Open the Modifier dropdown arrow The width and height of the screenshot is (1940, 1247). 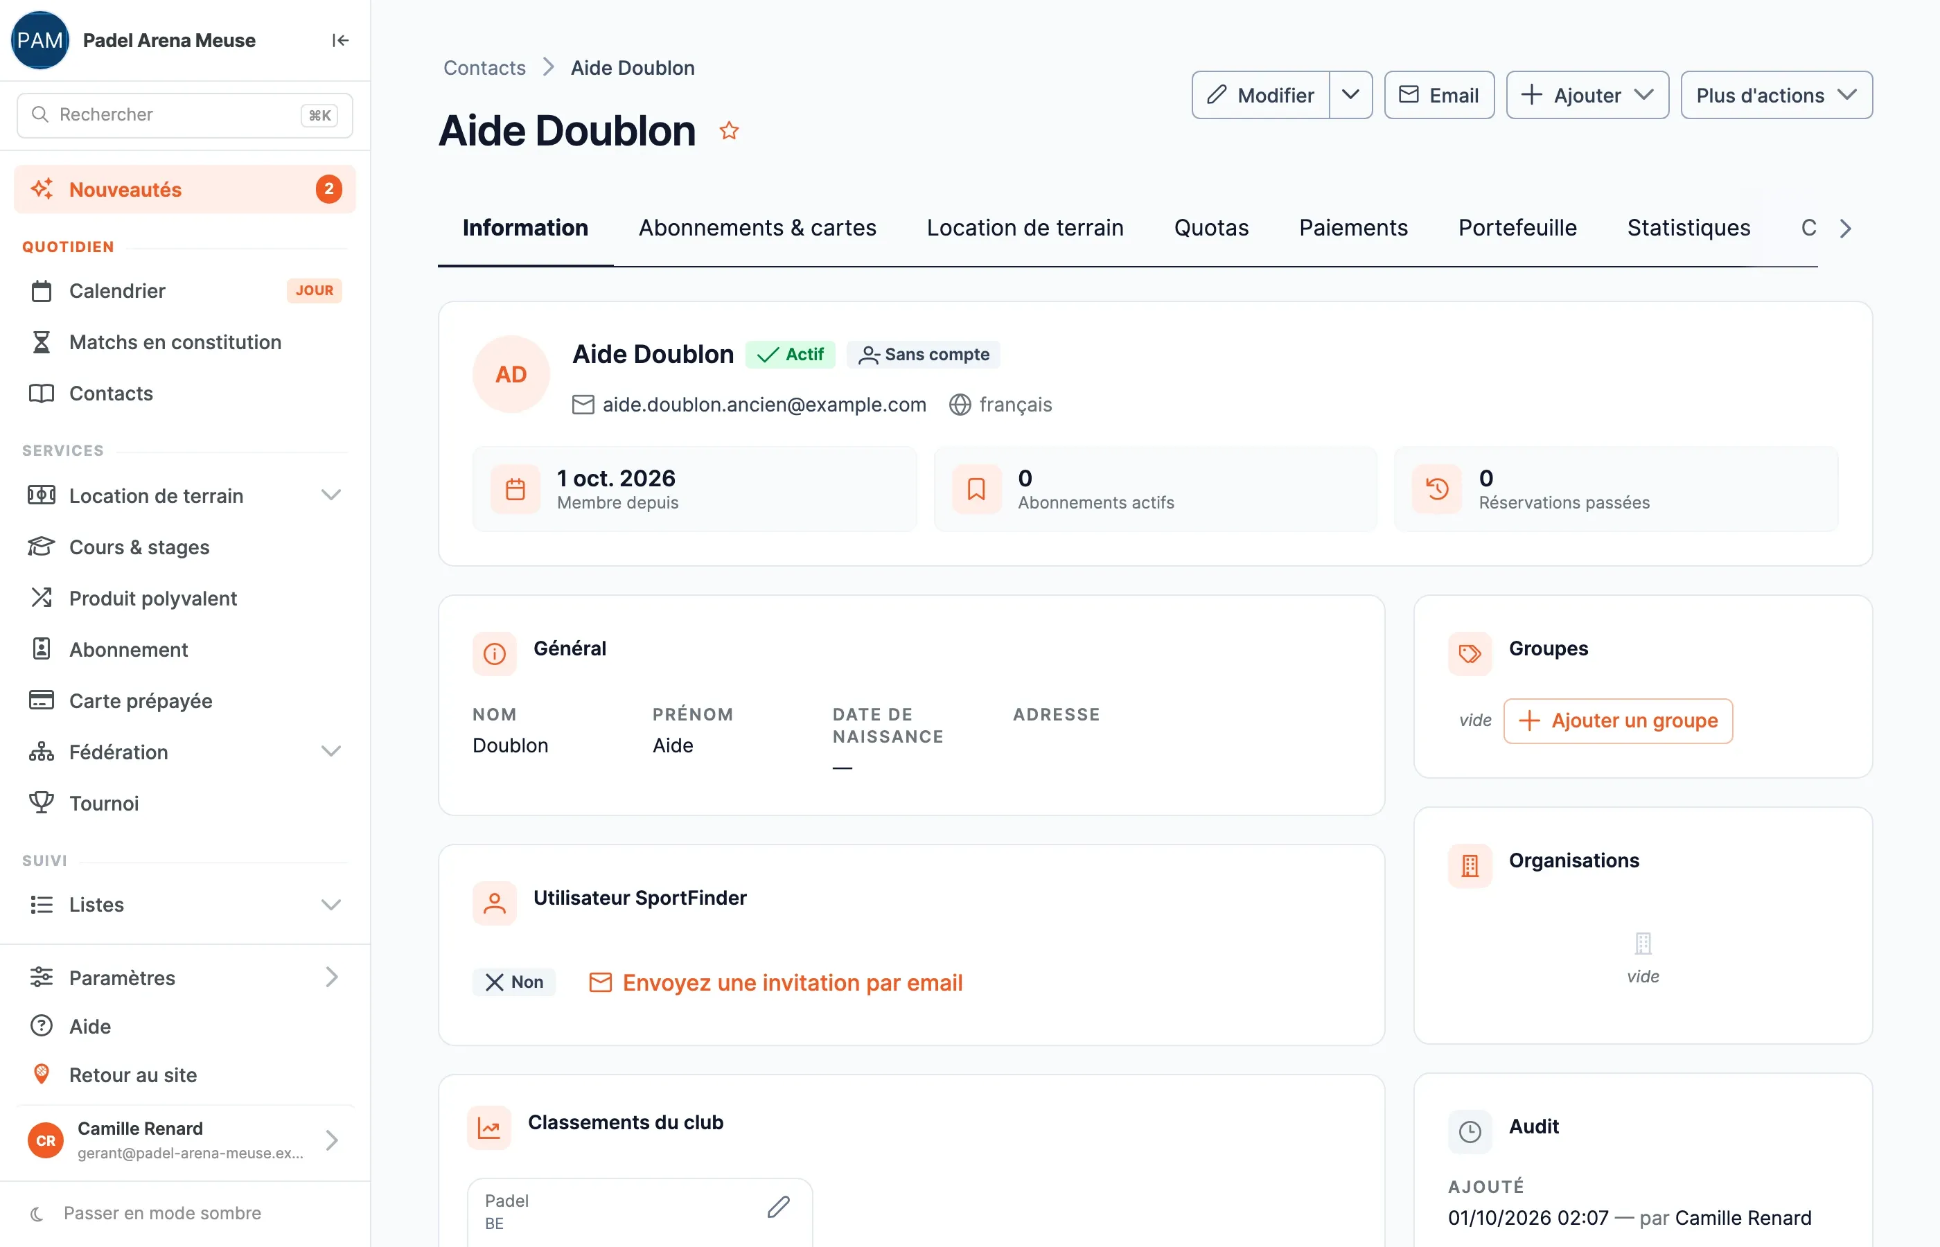(x=1350, y=95)
